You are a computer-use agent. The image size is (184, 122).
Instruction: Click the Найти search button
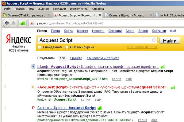click(x=170, y=41)
